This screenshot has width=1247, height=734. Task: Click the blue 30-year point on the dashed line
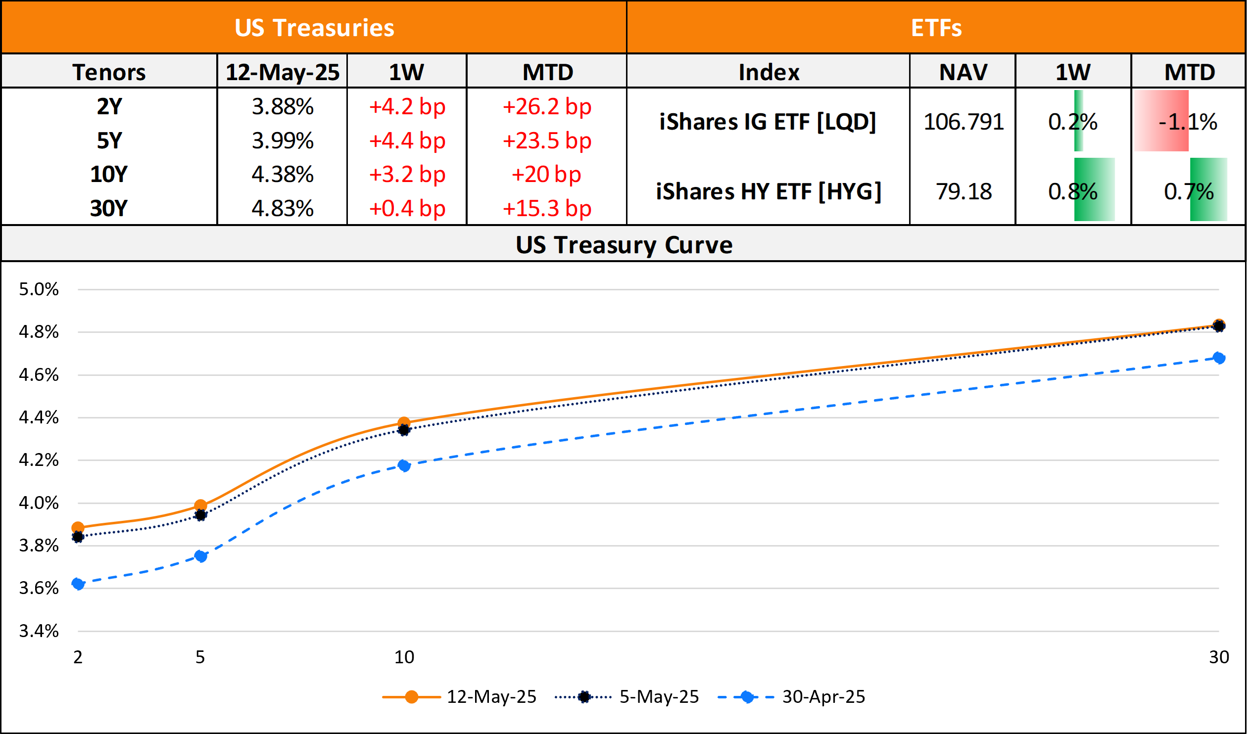click(x=1219, y=358)
